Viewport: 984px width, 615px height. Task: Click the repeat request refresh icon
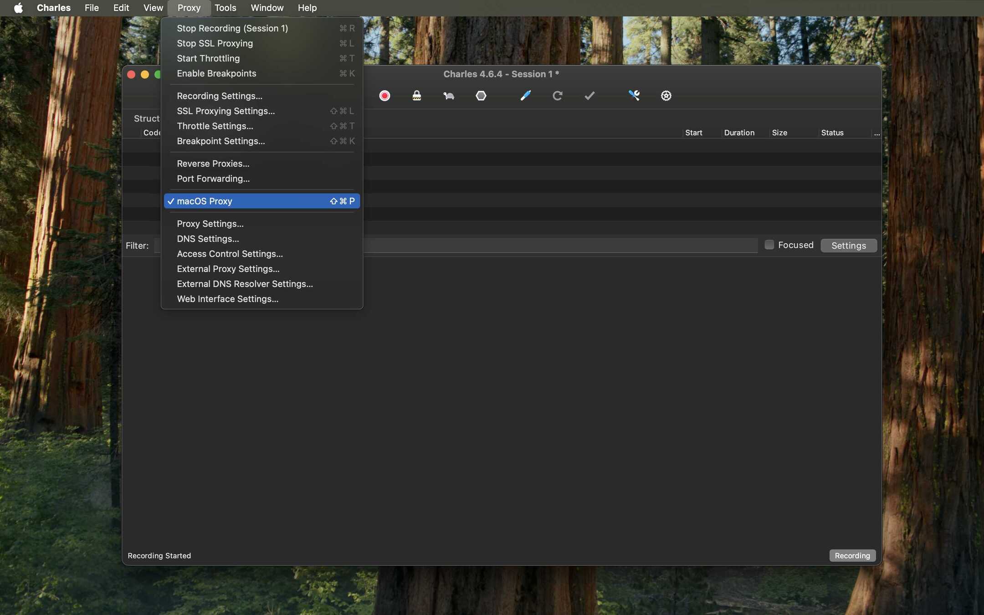point(557,96)
